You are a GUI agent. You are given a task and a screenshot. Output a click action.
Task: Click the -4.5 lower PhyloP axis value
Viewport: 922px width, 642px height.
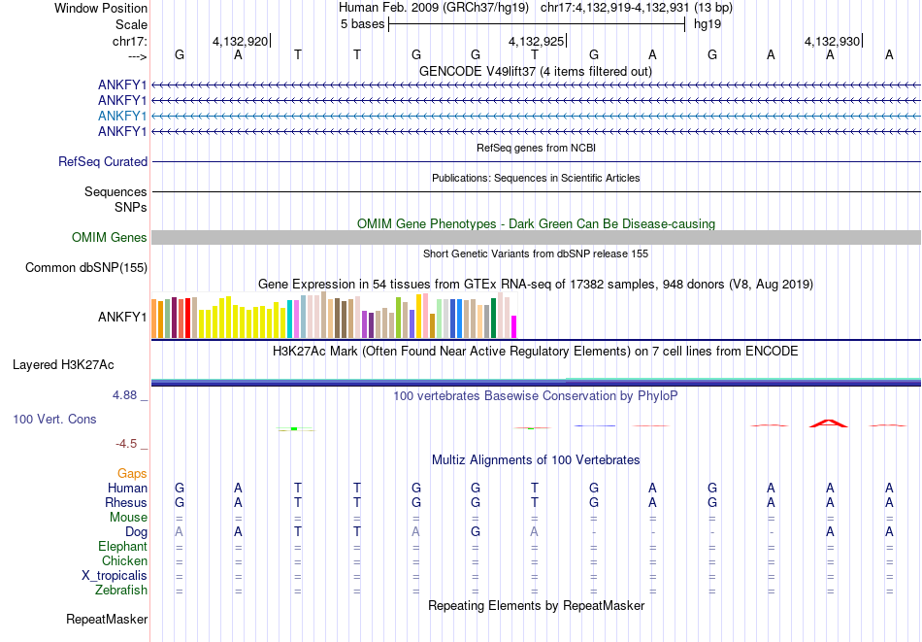[x=126, y=444]
